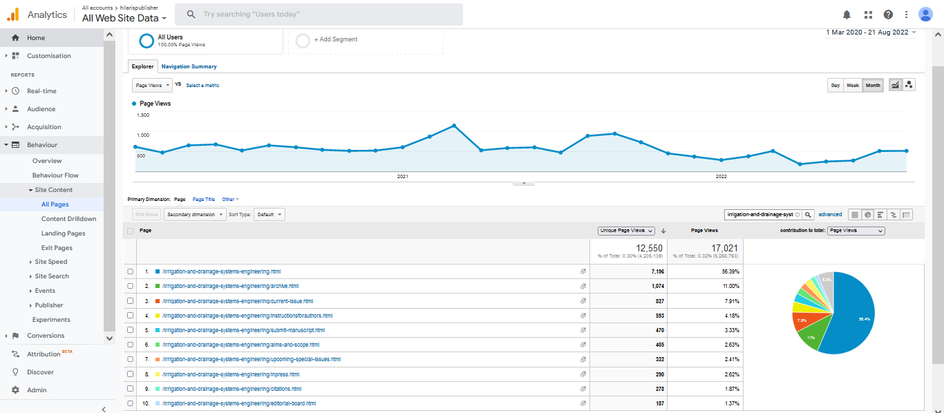Expand the Site Speed menu

click(x=50, y=262)
